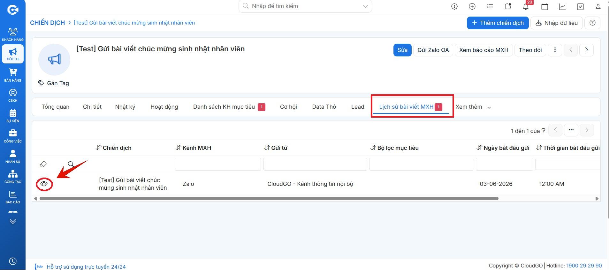Focus the Kênh MXH filter input
Viewport: 609px width, 270px height.
click(218, 164)
